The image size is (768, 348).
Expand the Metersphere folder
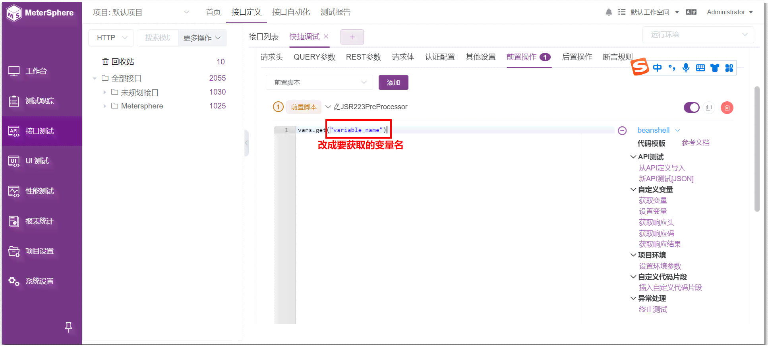coord(104,106)
